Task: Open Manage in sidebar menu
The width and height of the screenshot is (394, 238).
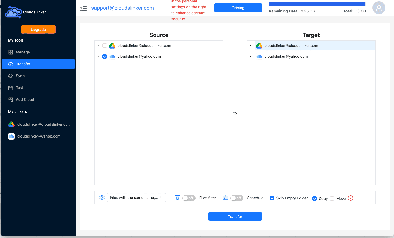Action: pos(38,52)
